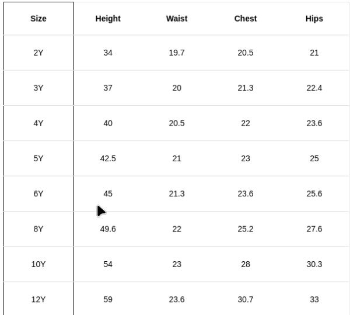The image size is (350, 315).
Task: Click height value 42.5 for 5Y
Action: click(108, 158)
